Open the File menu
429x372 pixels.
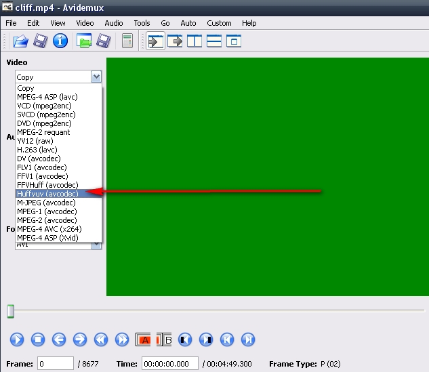(11, 23)
